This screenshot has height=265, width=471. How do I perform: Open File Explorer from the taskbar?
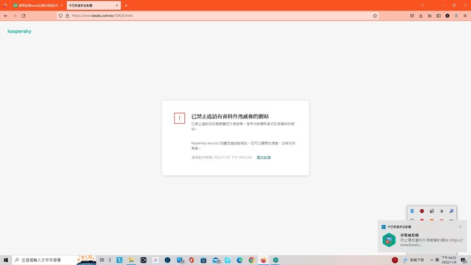coord(131,260)
